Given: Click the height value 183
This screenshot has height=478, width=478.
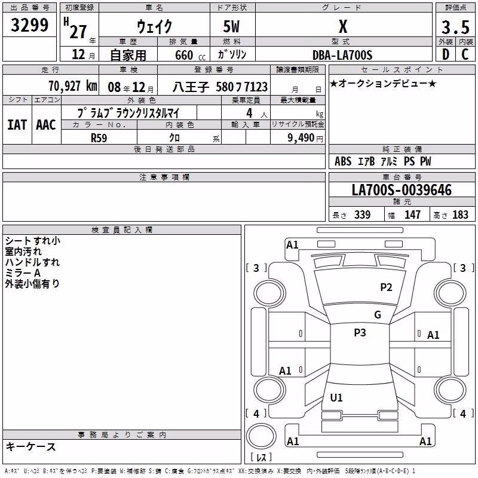Looking at the screenshot, I should [460, 215].
